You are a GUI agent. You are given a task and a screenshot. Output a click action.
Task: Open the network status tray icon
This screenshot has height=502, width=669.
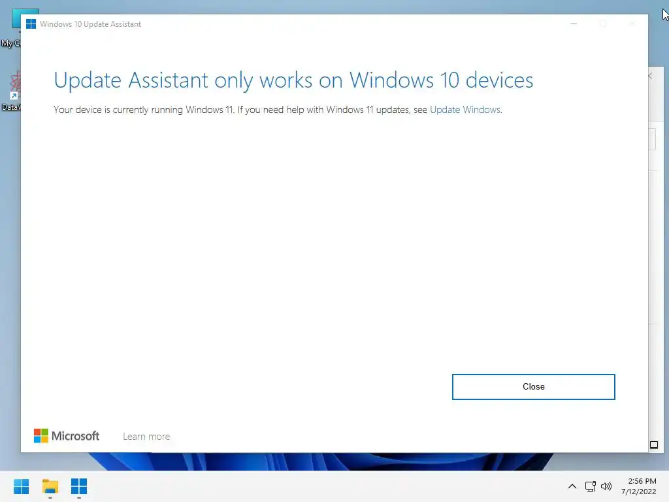point(591,486)
